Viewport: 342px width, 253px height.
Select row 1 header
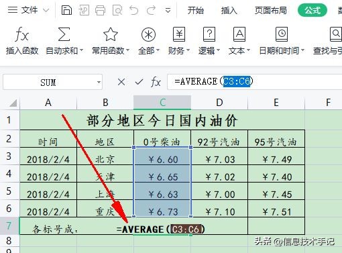tap(9, 120)
